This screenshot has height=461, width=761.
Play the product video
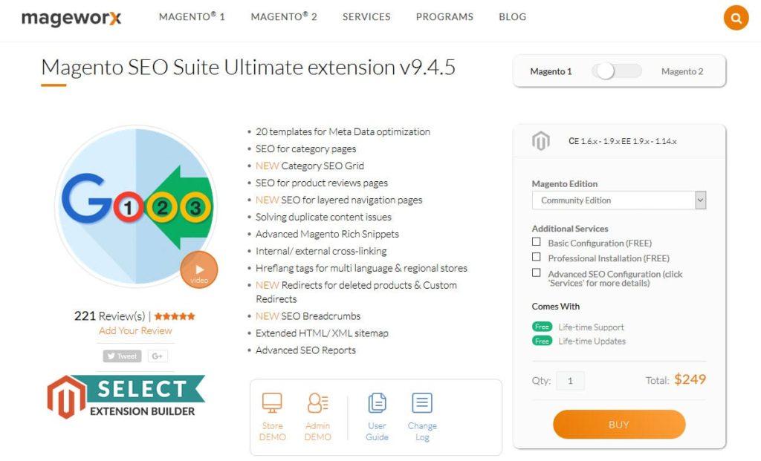199,270
